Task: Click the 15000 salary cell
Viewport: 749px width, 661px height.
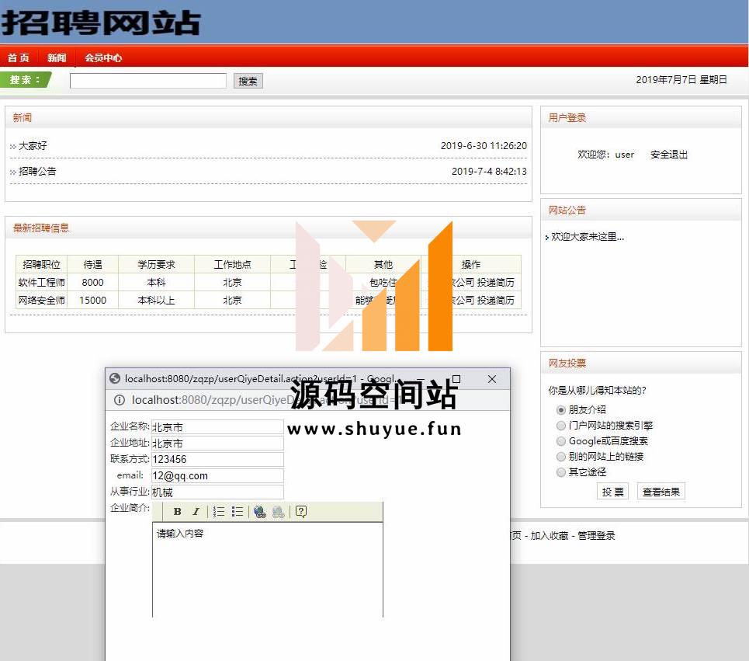Action: click(x=92, y=300)
